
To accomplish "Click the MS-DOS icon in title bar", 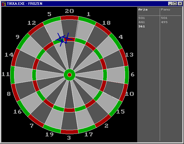I will 4,4.
